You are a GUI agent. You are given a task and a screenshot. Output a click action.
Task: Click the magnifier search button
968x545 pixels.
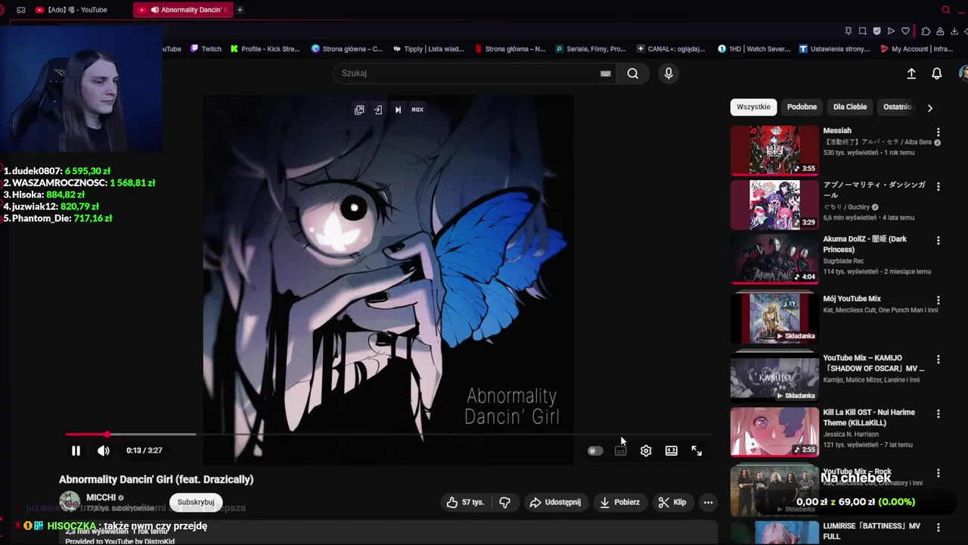tap(633, 73)
